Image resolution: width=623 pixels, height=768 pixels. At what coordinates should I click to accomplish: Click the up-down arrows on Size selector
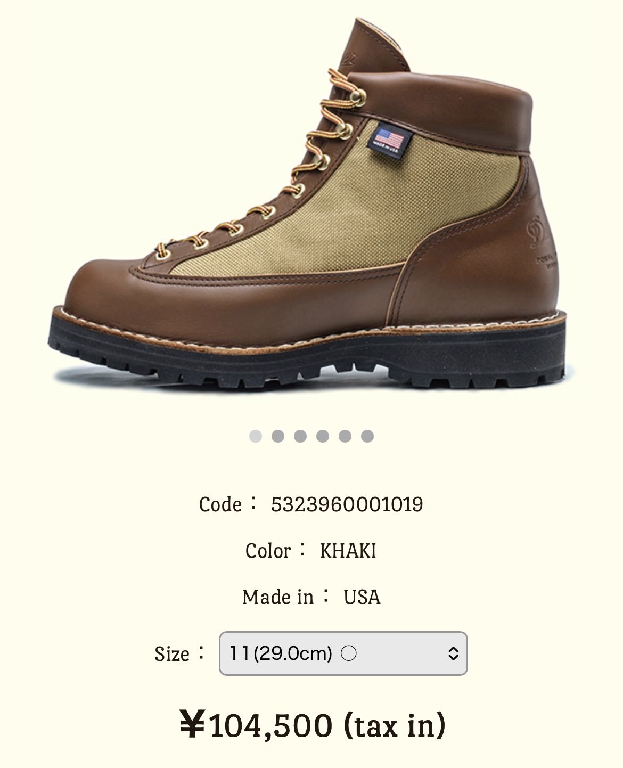tap(453, 653)
